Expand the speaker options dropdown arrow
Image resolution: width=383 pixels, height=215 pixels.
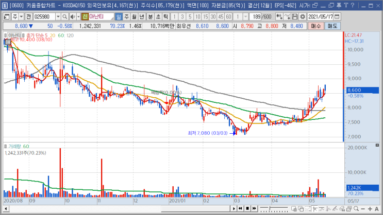[x=78, y=16]
